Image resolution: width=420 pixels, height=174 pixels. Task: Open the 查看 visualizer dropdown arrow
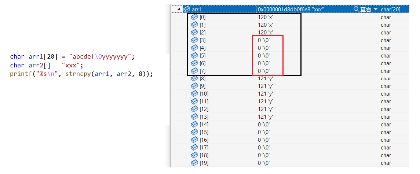pos(376,10)
